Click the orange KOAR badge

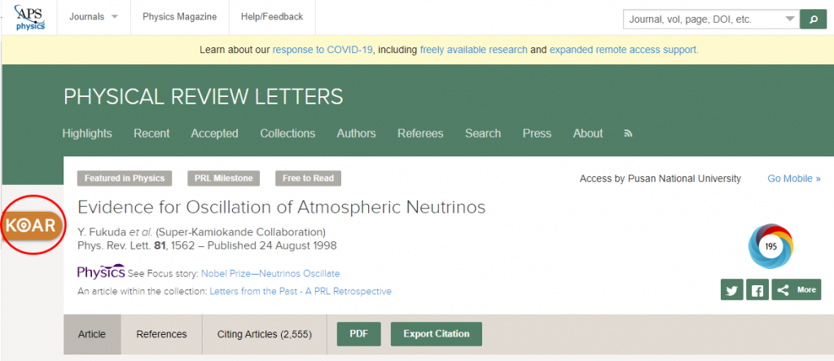(x=33, y=225)
